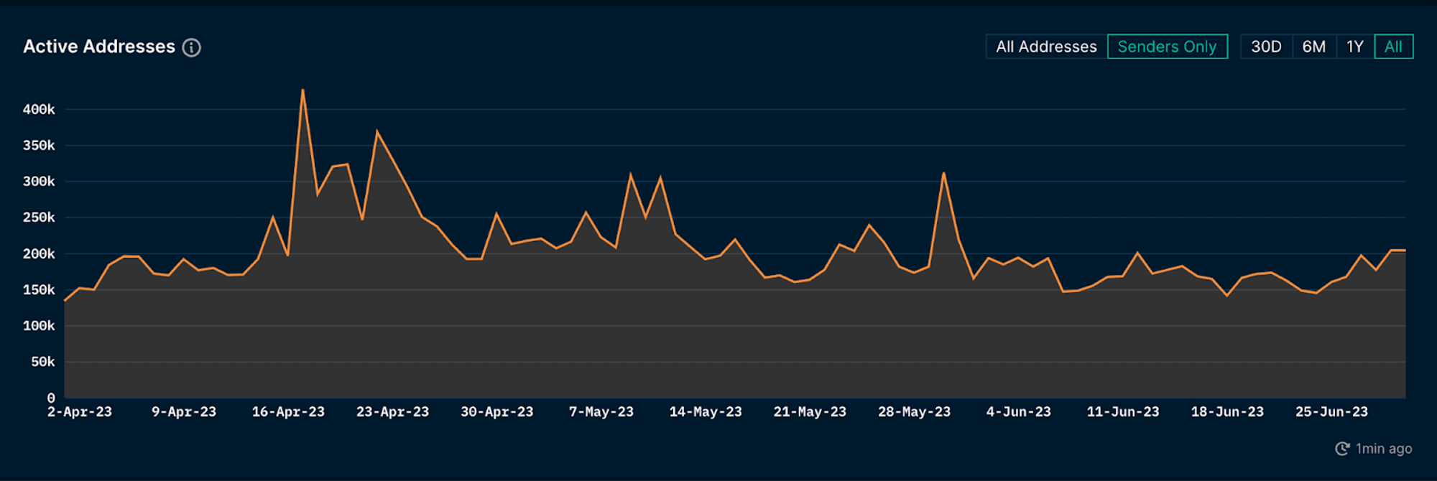Image resolution: width=1437 pixels, height=481 pixels.
Task: Click the 300k y-axis label
Action: 39,182
